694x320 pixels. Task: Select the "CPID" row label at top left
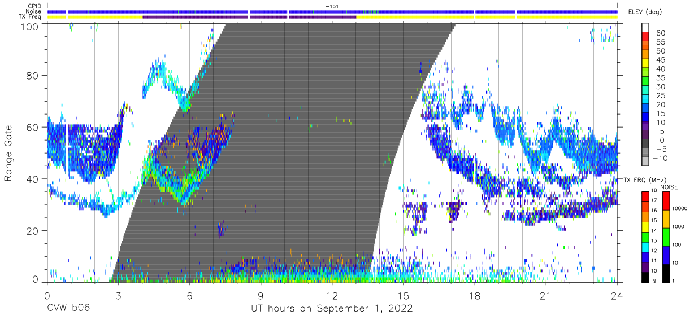click(x=33, y=6)
